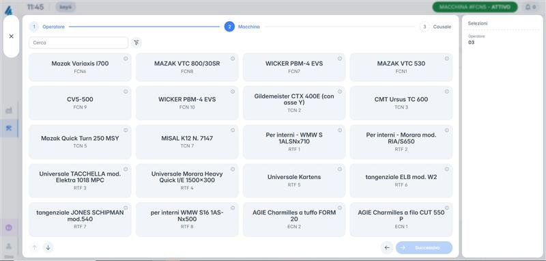
Task: Open the factory icon in left sidebar
Action: click(9, 111)
